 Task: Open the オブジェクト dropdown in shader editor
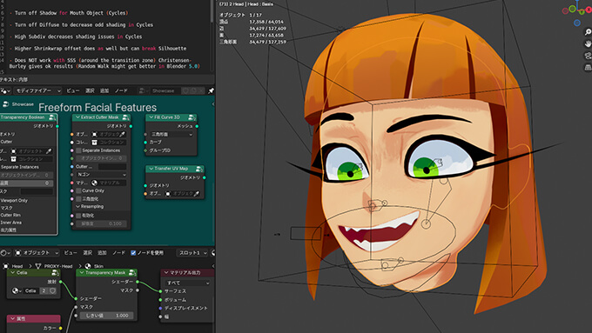37,253
